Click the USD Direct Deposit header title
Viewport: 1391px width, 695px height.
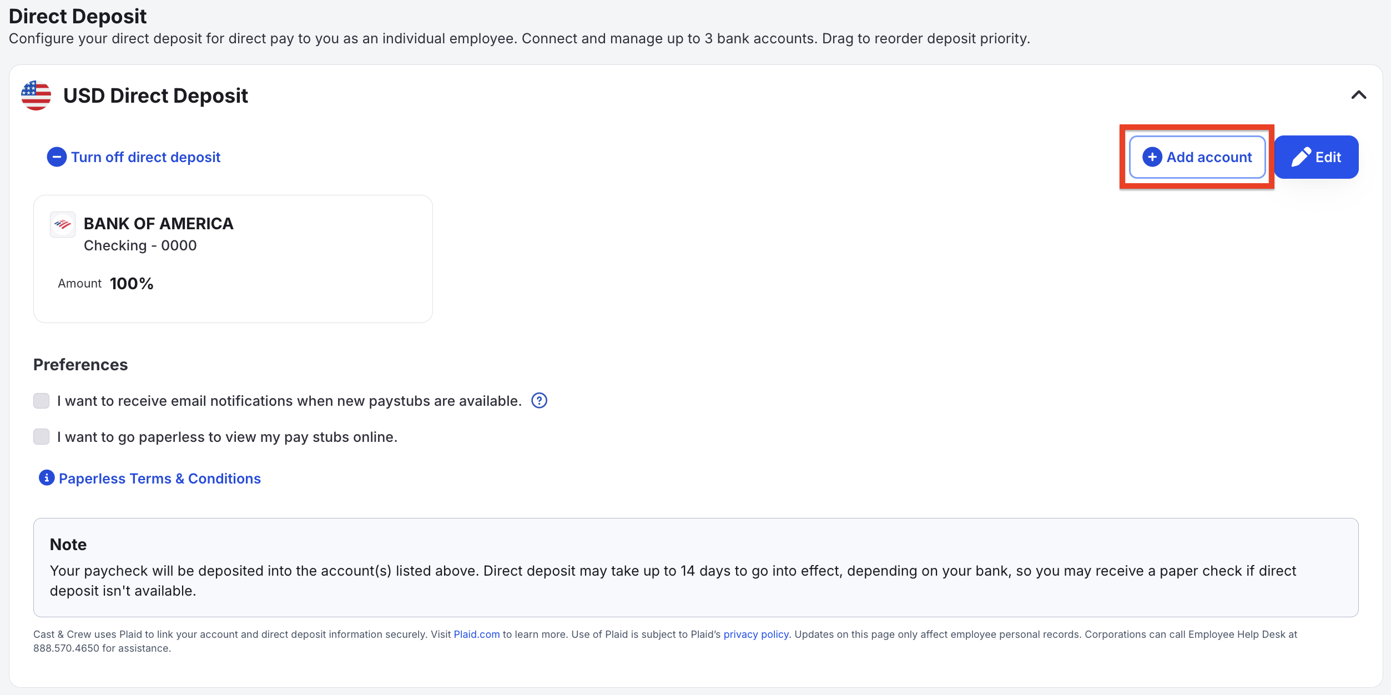point(155,95)
